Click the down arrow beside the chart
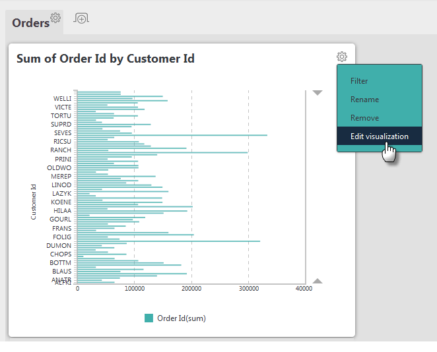 tap(318, 93)
